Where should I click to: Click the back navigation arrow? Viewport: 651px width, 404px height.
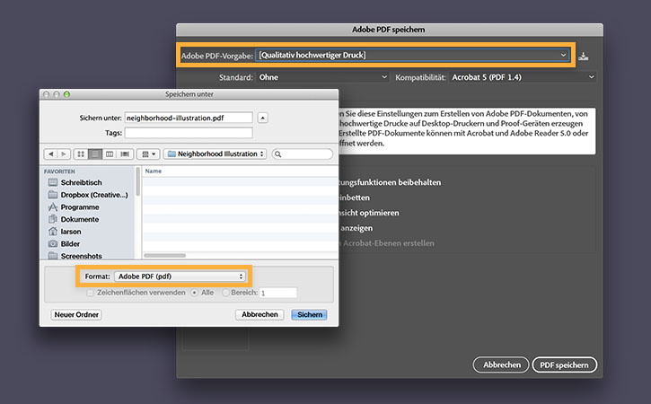coord(50,154)
